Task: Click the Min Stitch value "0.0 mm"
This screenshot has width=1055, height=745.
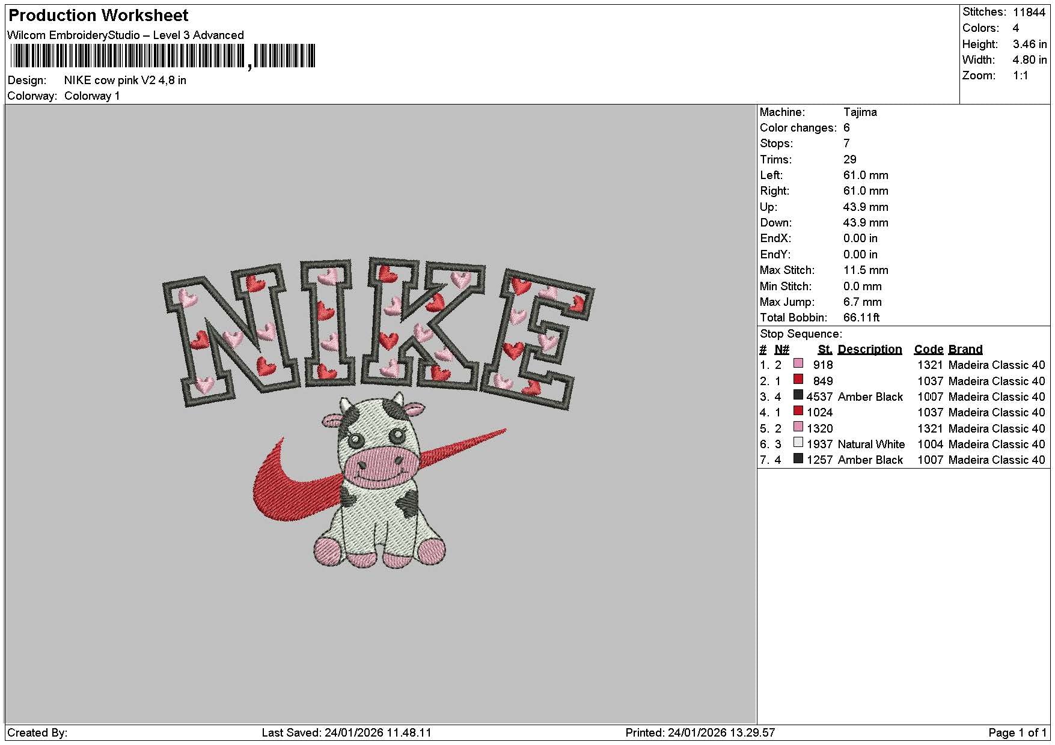Action: pyautogui.click(x=863, y=286)
